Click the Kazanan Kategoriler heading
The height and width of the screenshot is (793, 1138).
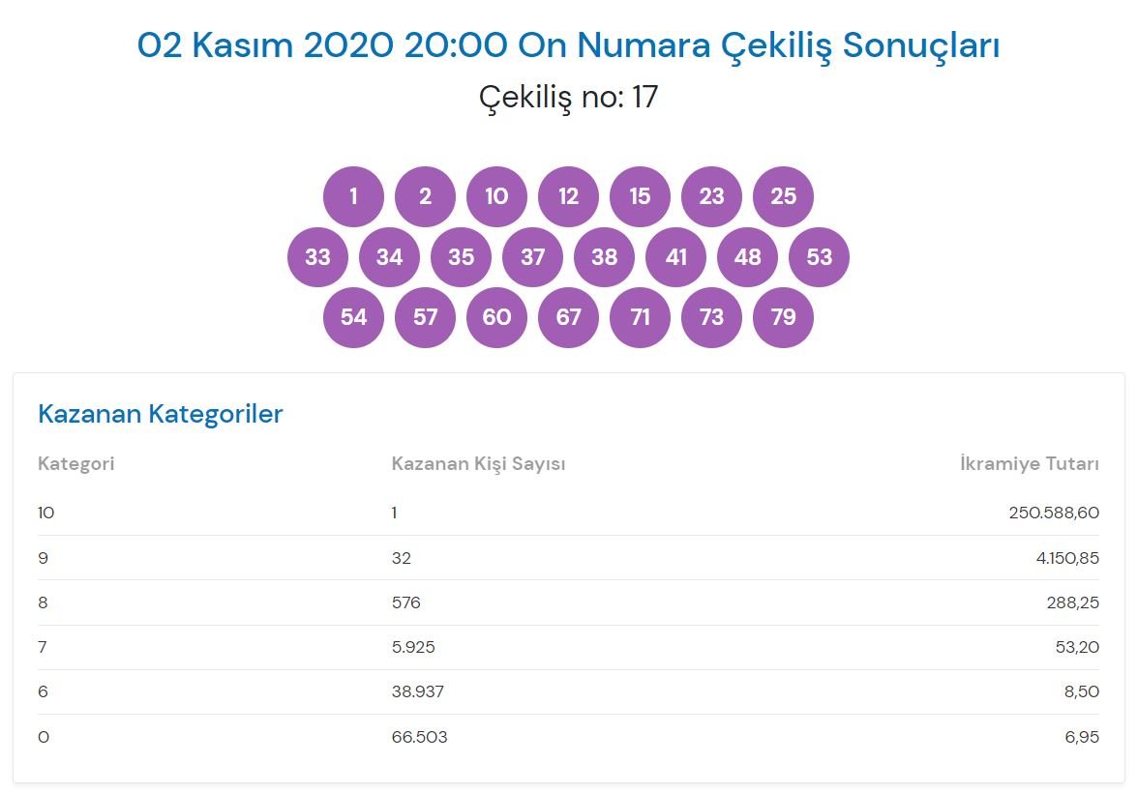(x=160, y=414)
